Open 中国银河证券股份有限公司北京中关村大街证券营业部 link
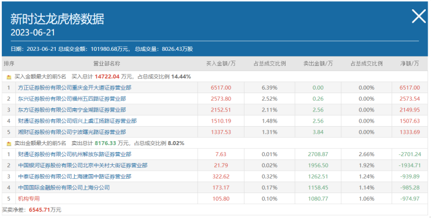The height and width of the screenshot is (218, 431). click(83, 165)
